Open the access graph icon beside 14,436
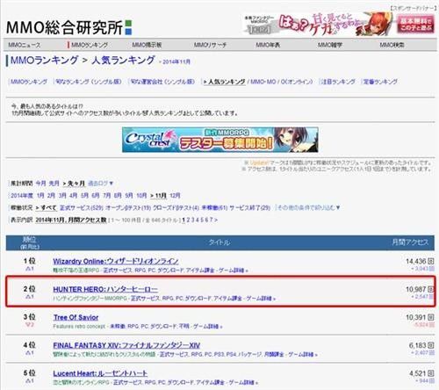Screen dimensions: 439x390 (x=431, y=261)
